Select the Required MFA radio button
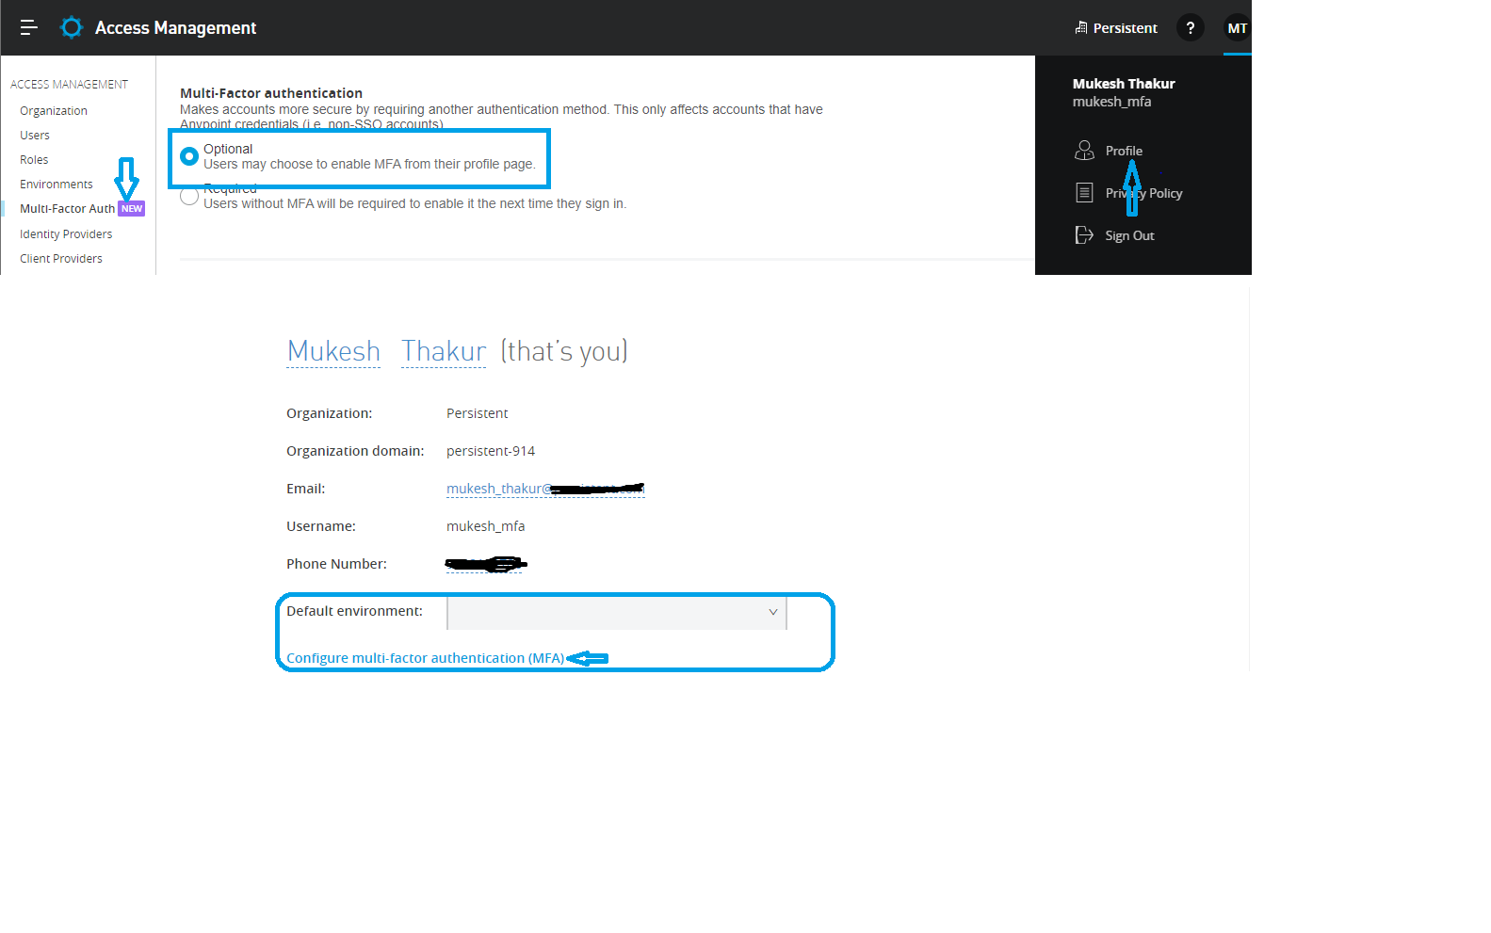This screenshot has width=1491, height=933. (x=189, y=196)
